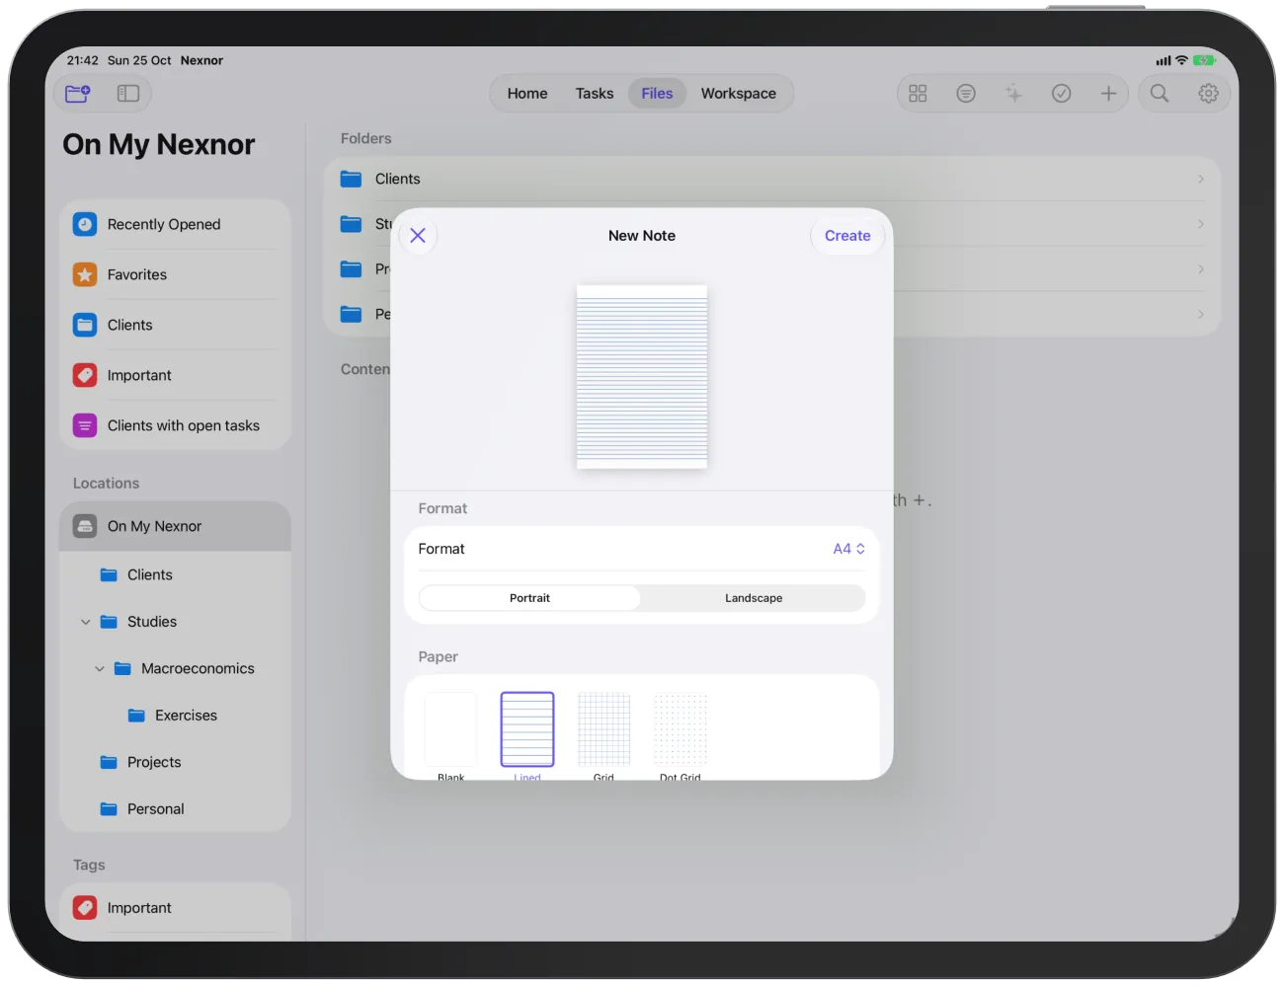Click the battery status icon
This screenshot has width=1284, height=985.
pos(1204,60)
